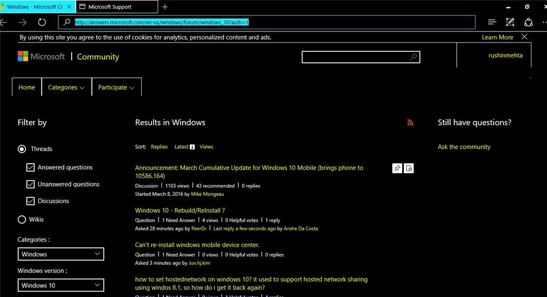This screenshot has height=297, width=547.
Task: Switch to the Microsoft Support browser tab
Action: click(116, 6)
